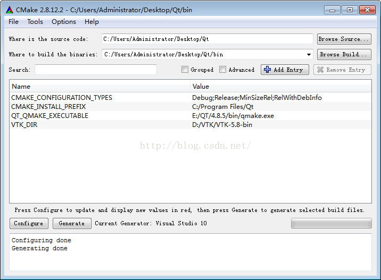The width and height of the screenshot is (381, 280).
Task: Enable the Grouped checkbox
Action: coord(185,70)
